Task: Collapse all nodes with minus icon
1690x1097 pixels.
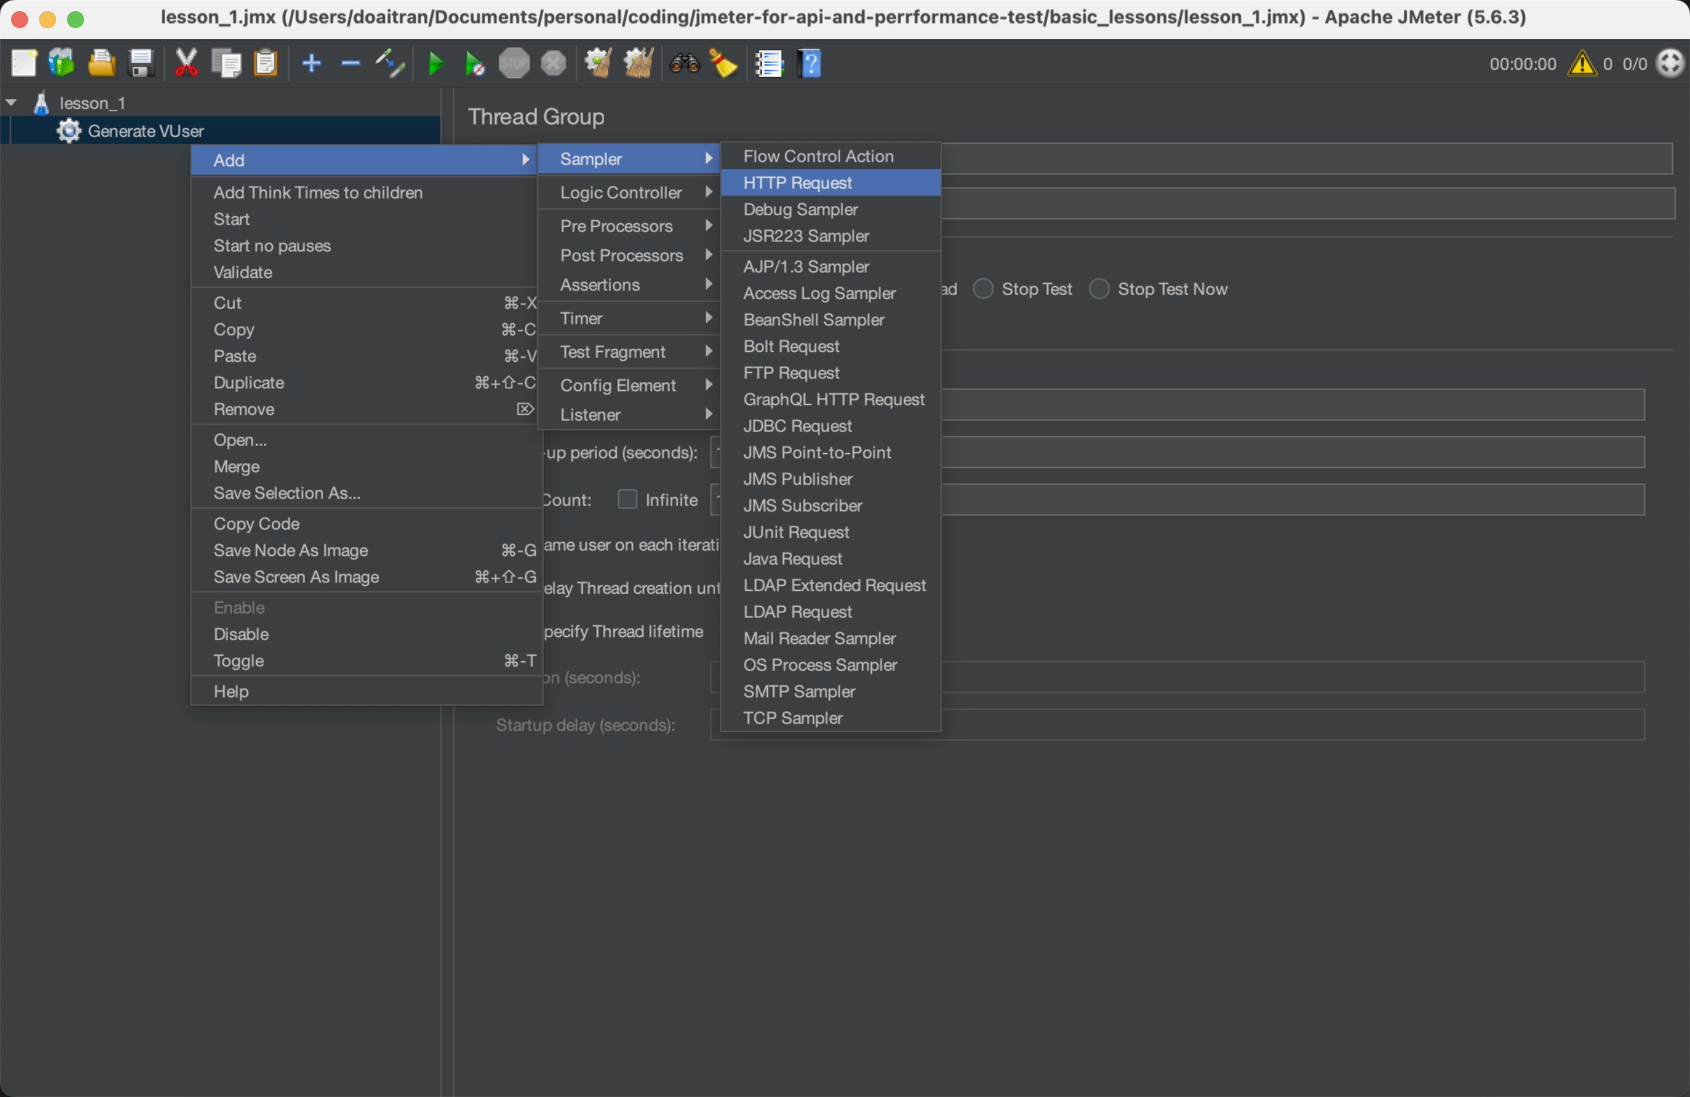Action: (351, 63)
